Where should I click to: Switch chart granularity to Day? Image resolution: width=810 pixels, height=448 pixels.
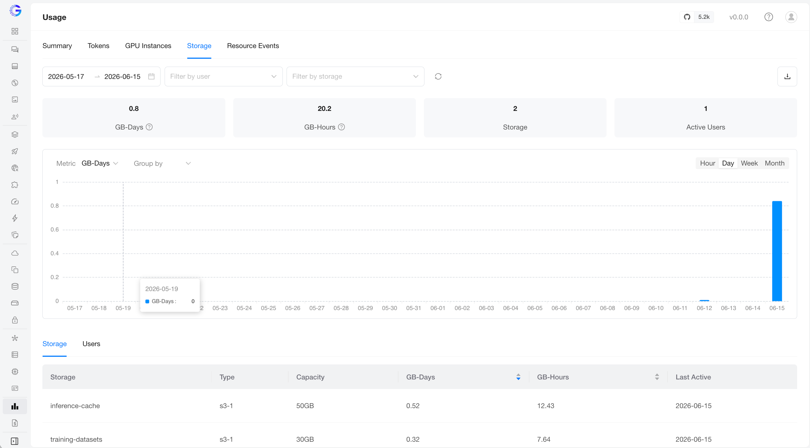pos(728,163)
